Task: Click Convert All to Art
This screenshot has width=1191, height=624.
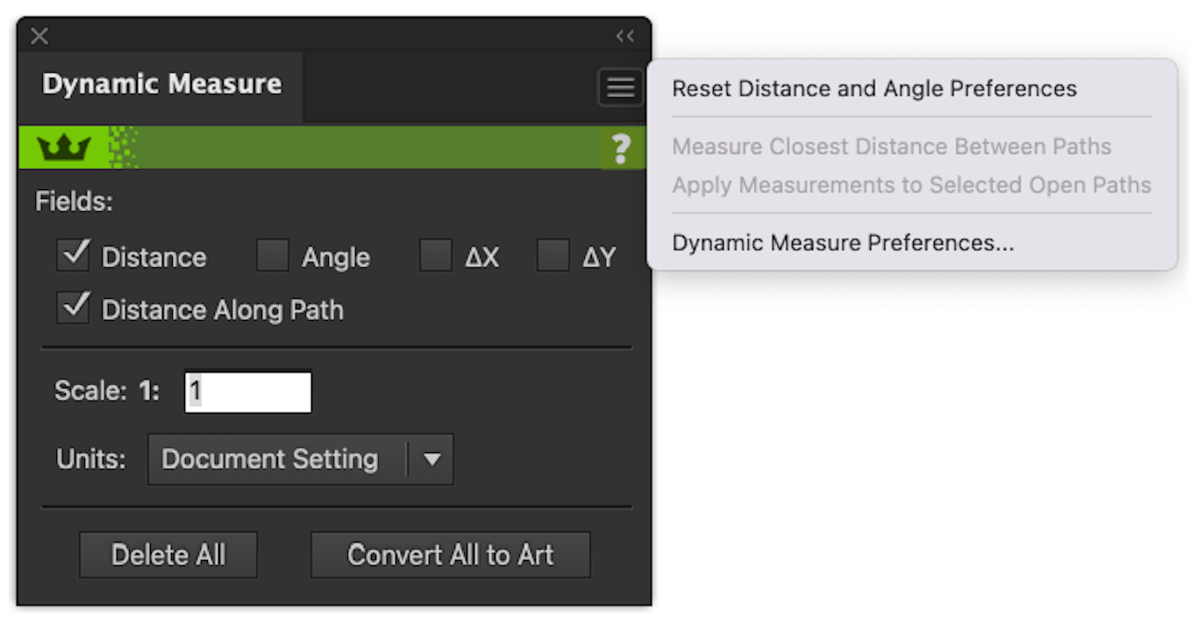Action: (450, 554)
